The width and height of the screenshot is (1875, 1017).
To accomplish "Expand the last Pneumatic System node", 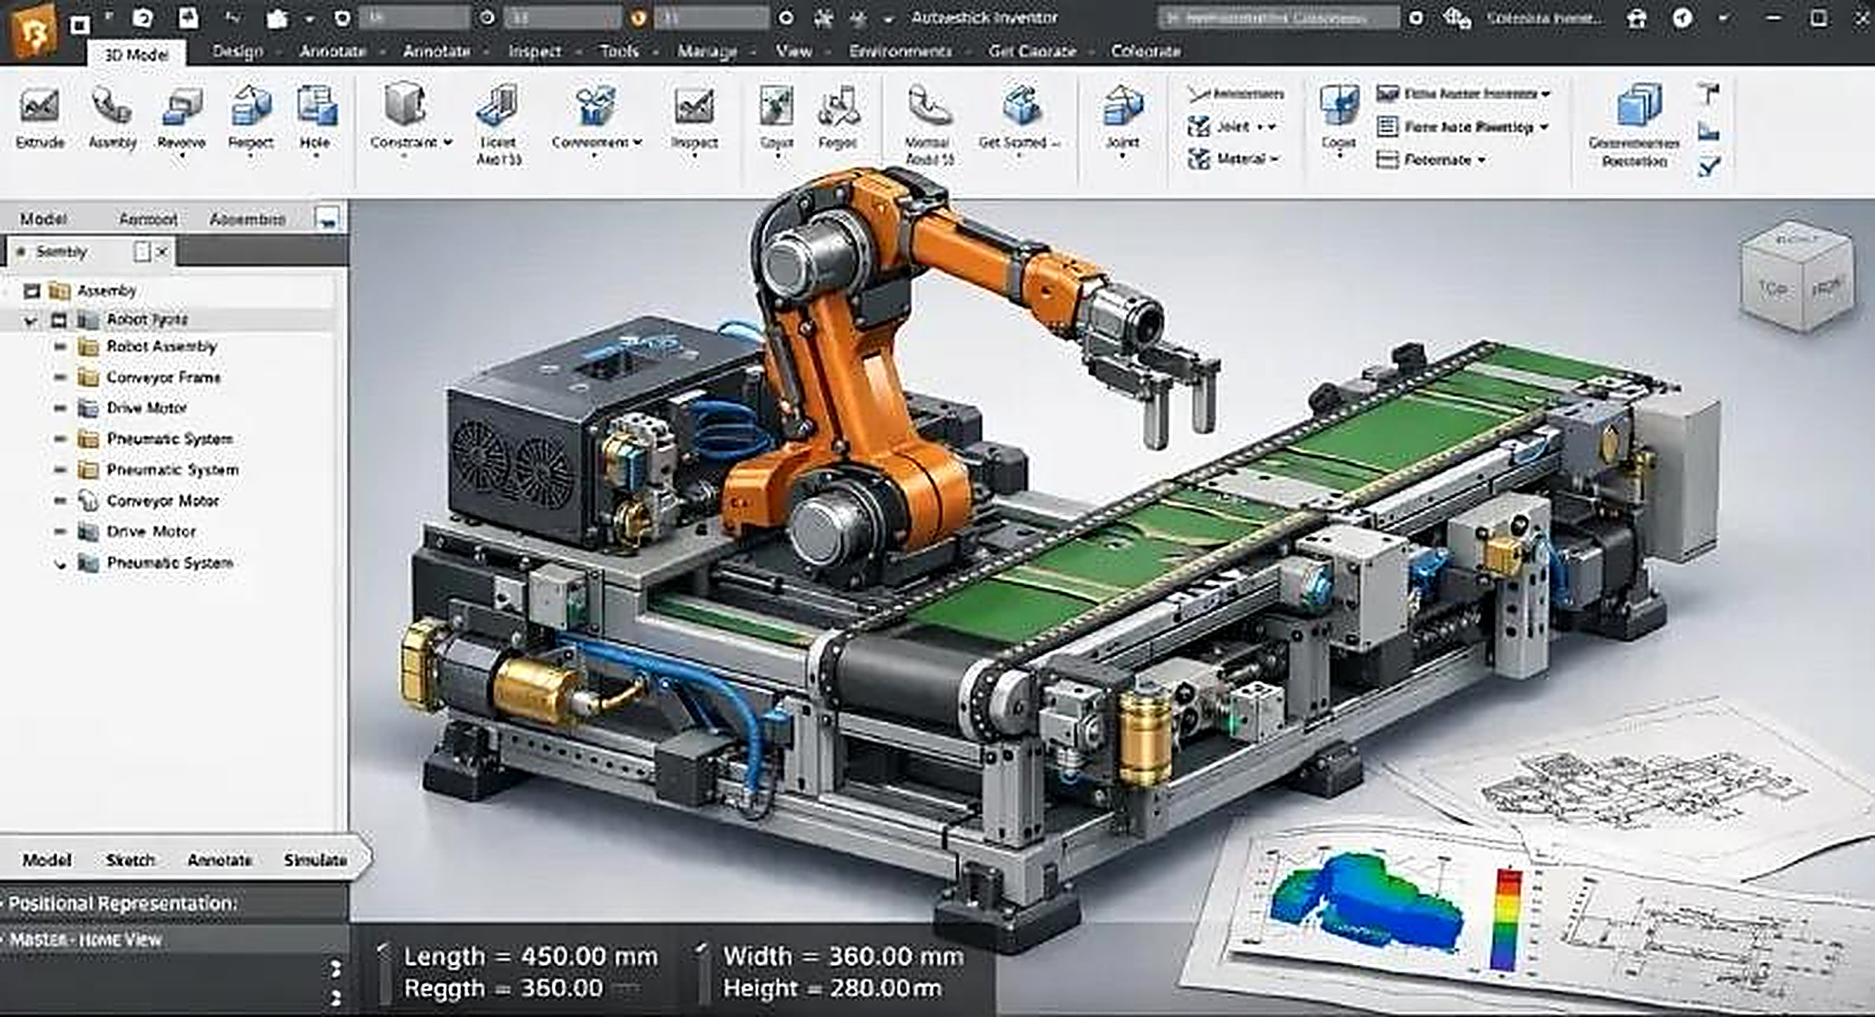I will coord(60,563).
